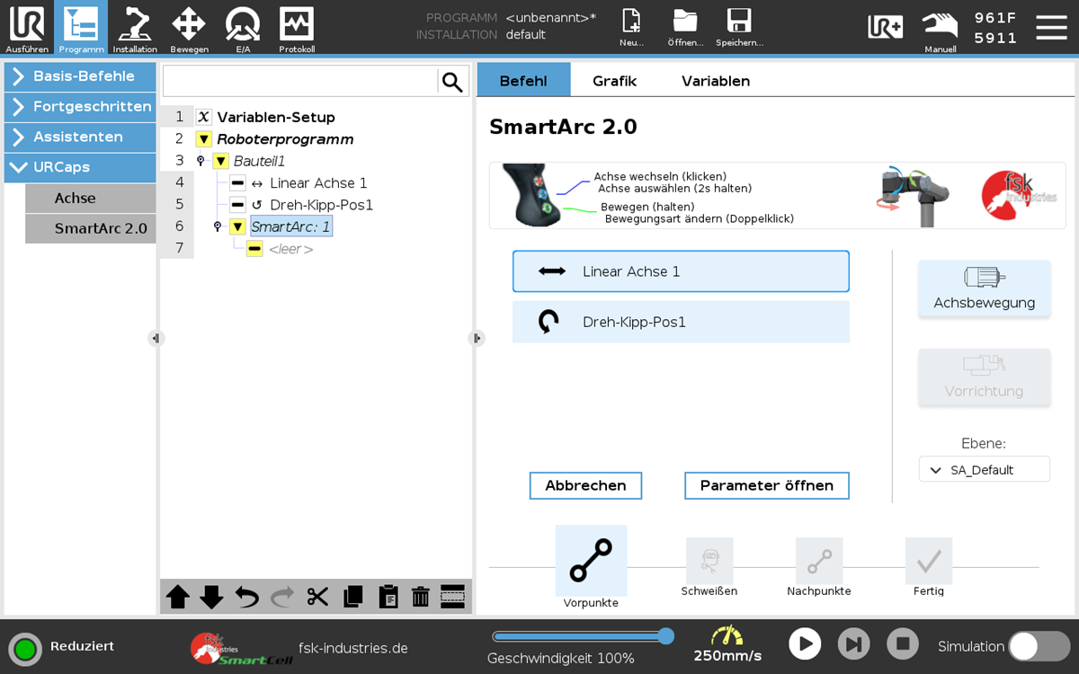Copy the selected program node
The height and width of the screenshot is (674, 1079).
[352, 597]
